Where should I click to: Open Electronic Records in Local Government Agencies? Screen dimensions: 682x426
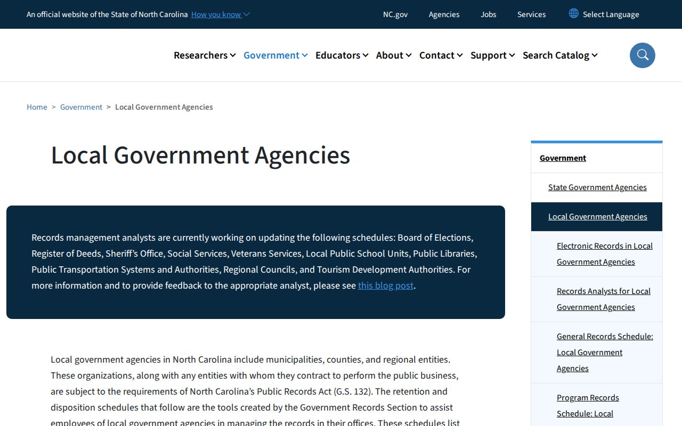pyautogui.click(x=605, y=254)
